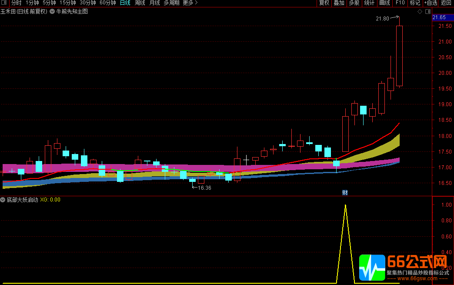Screen dimensions: 454x285
Task: Click the 21.50 price axis label
Action: click(x=445, y=26)
